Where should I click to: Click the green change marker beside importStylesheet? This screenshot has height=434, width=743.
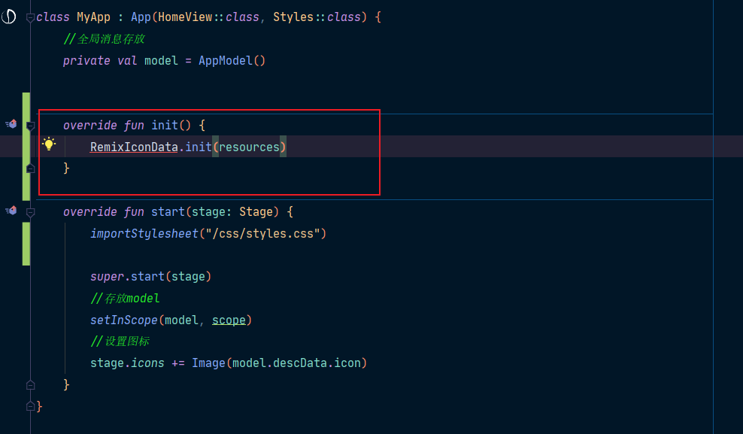(x=26, y=243)
